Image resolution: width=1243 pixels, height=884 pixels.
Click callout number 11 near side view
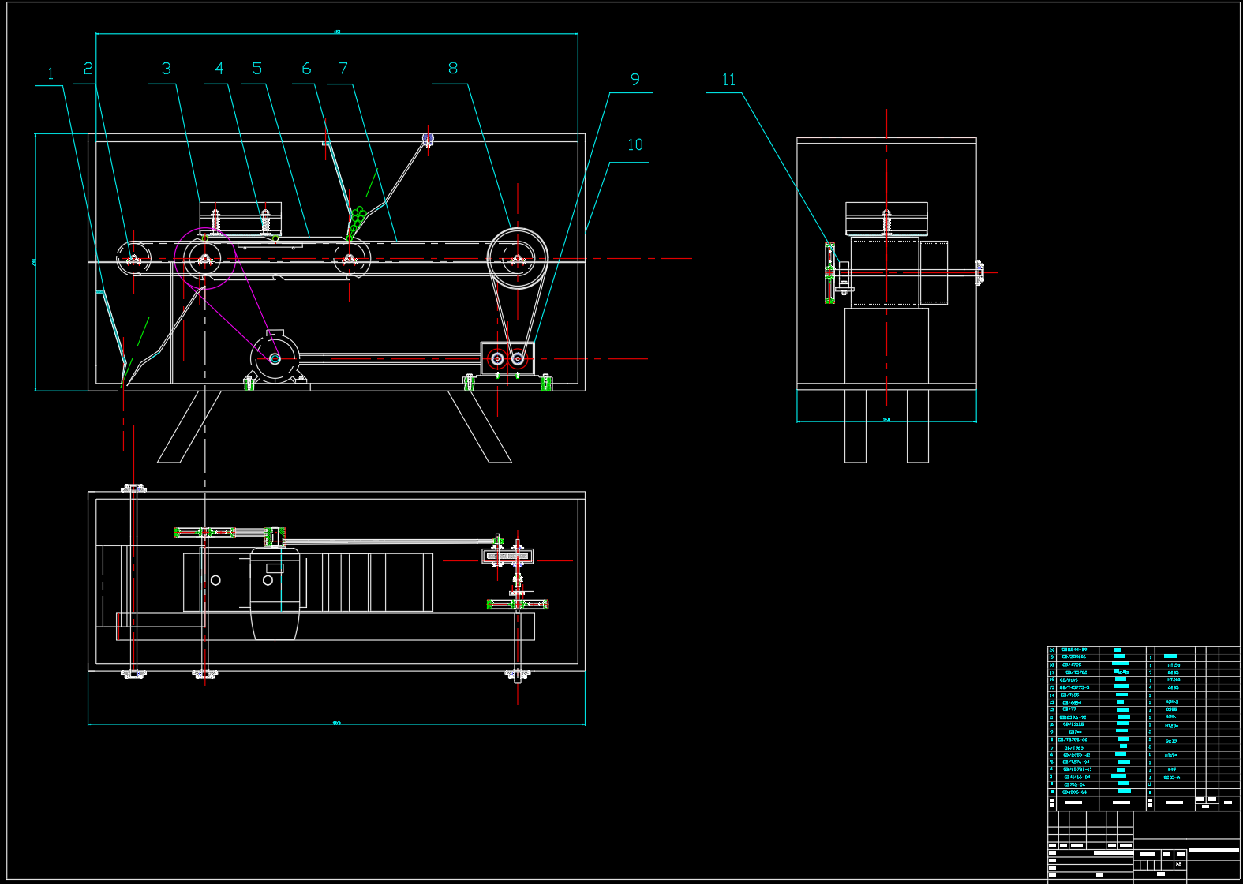728,80
